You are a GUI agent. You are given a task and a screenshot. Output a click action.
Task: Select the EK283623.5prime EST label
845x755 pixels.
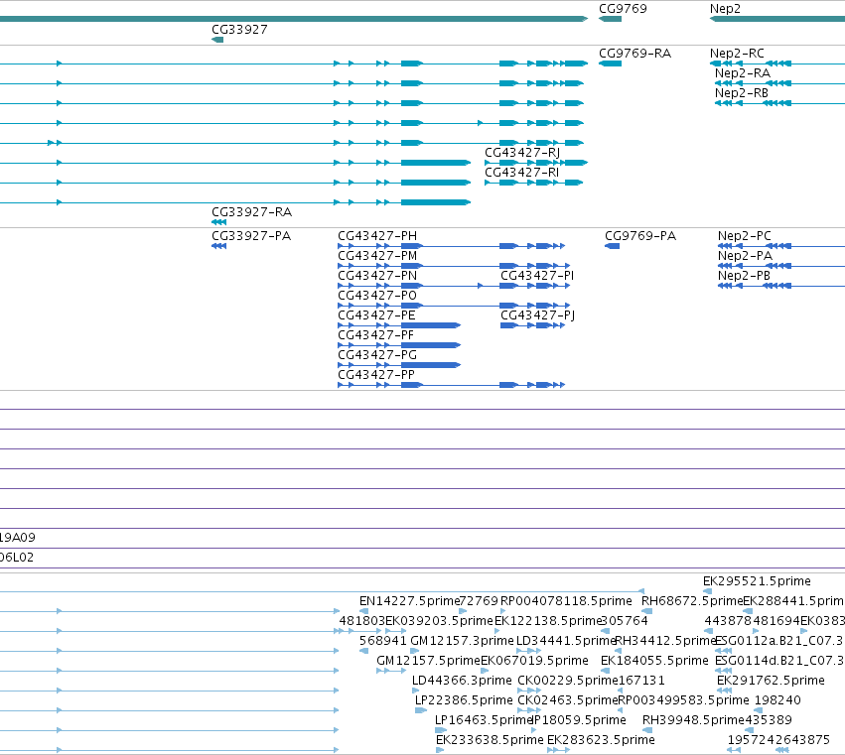pyautogui.click(x=601, y=741)
